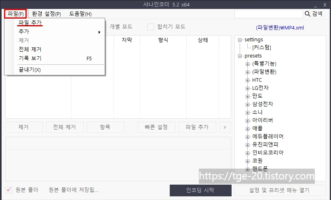The width and height of the screenshot is (331, 200).
Task: Collapse the presets tree node
Action: (x=240, y=56)
